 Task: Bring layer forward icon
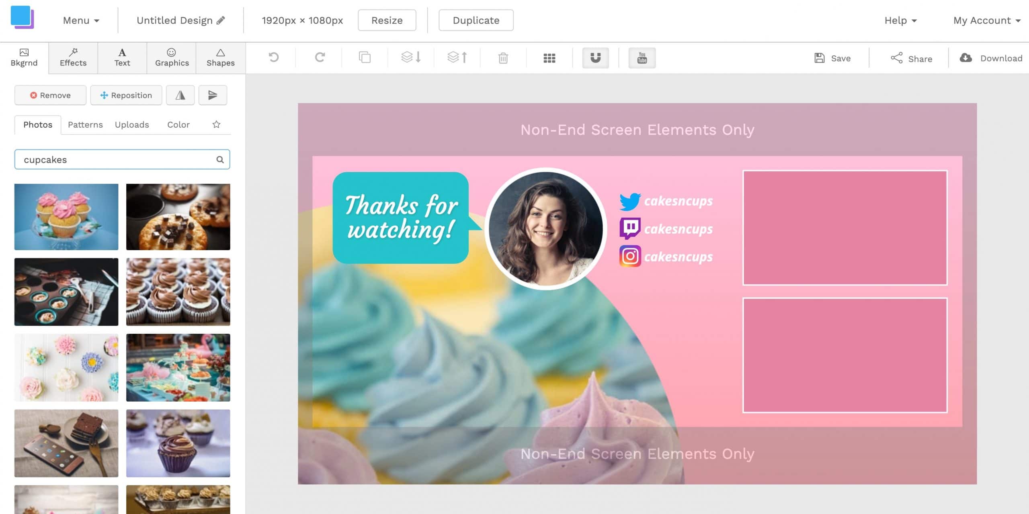(457, 58)
